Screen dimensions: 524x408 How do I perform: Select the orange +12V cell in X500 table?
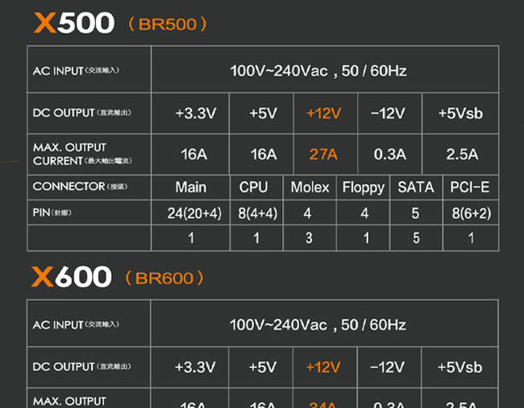click(x=323, y=113)
